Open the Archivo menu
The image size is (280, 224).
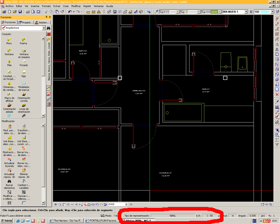(x=9, y=6)
